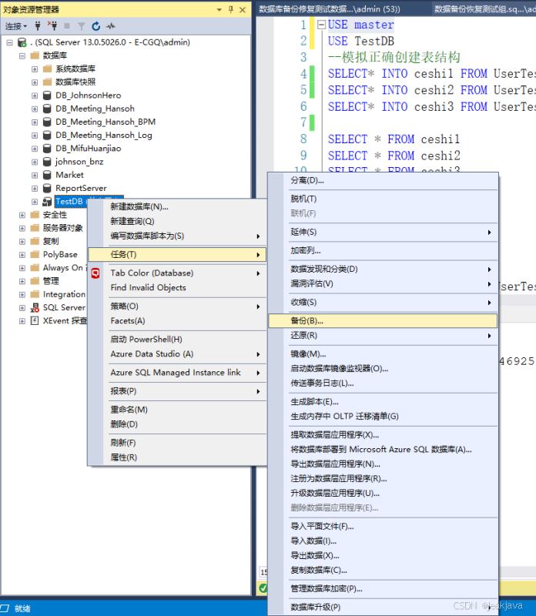This screenshot has height=616, width=536.
Task: Click the green query success status icon
Action: 263,588
